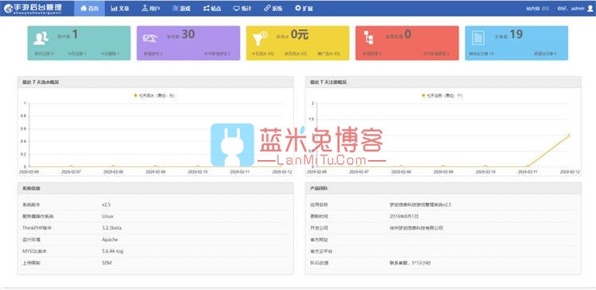Viewport: 596px width, 290px height.
Task: Click the document icon on the blue card
Action: click(478, 37)
